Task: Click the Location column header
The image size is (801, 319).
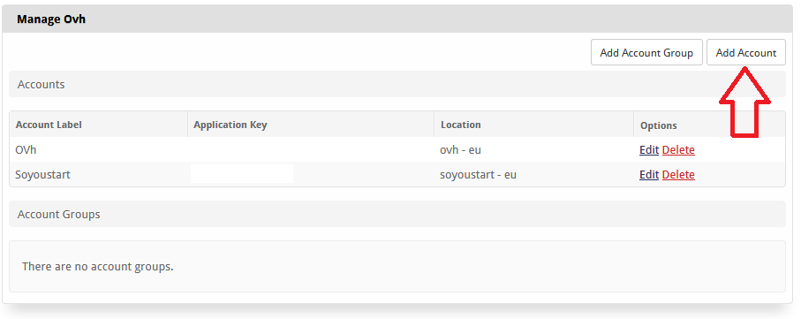Action: coord(461,125)
